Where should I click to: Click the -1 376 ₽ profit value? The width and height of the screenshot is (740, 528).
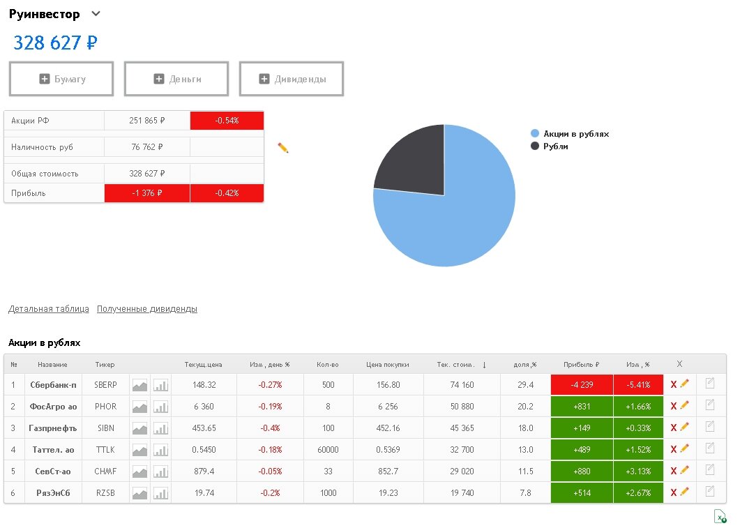coord(147,193)
